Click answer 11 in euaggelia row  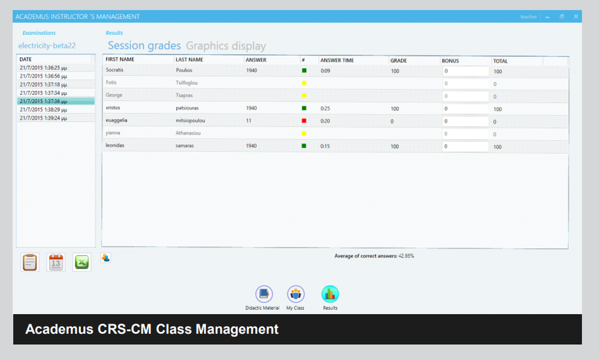(x=249, y=120)
